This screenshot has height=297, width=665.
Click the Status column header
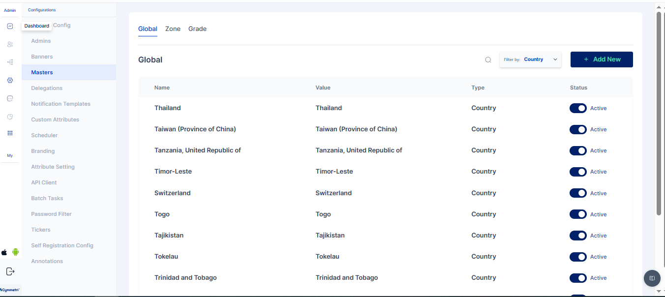[x=578, y=88]
